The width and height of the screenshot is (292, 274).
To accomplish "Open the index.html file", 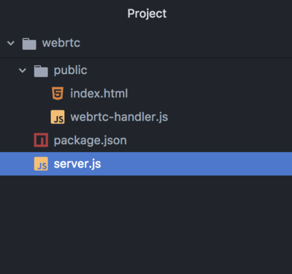I will tap(99, 93).
